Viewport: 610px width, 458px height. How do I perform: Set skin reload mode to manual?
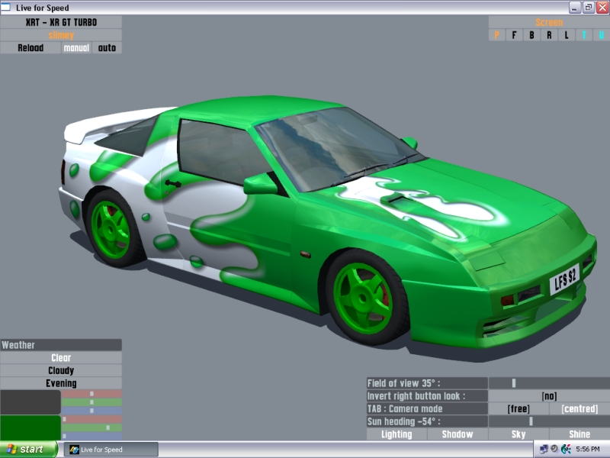click(x=76, y=48)
